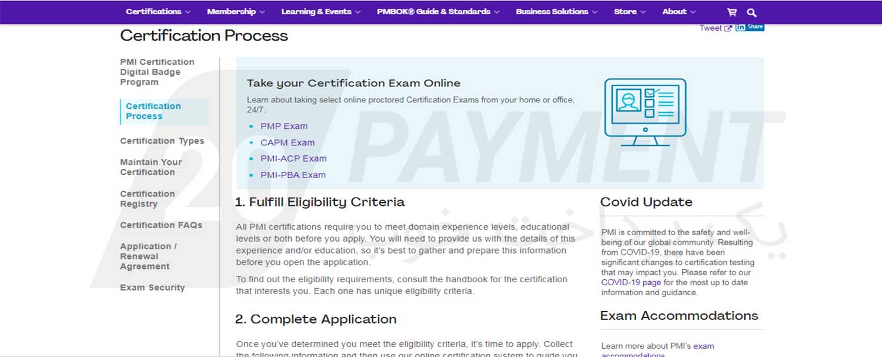
Task: Expand the PMBOK Guide & Standards dropdown
Action: 438,12
